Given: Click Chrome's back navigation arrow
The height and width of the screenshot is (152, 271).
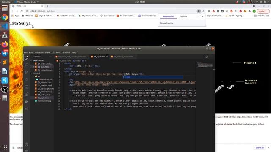Looking at the screenshot, I should tap(13, 11).
